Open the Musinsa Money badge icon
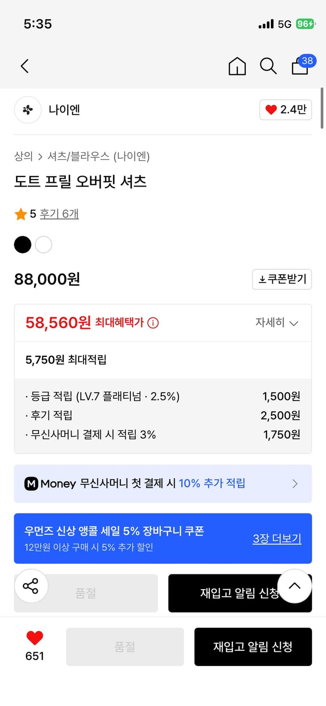 pyautogui.click(x=32, y=483)
